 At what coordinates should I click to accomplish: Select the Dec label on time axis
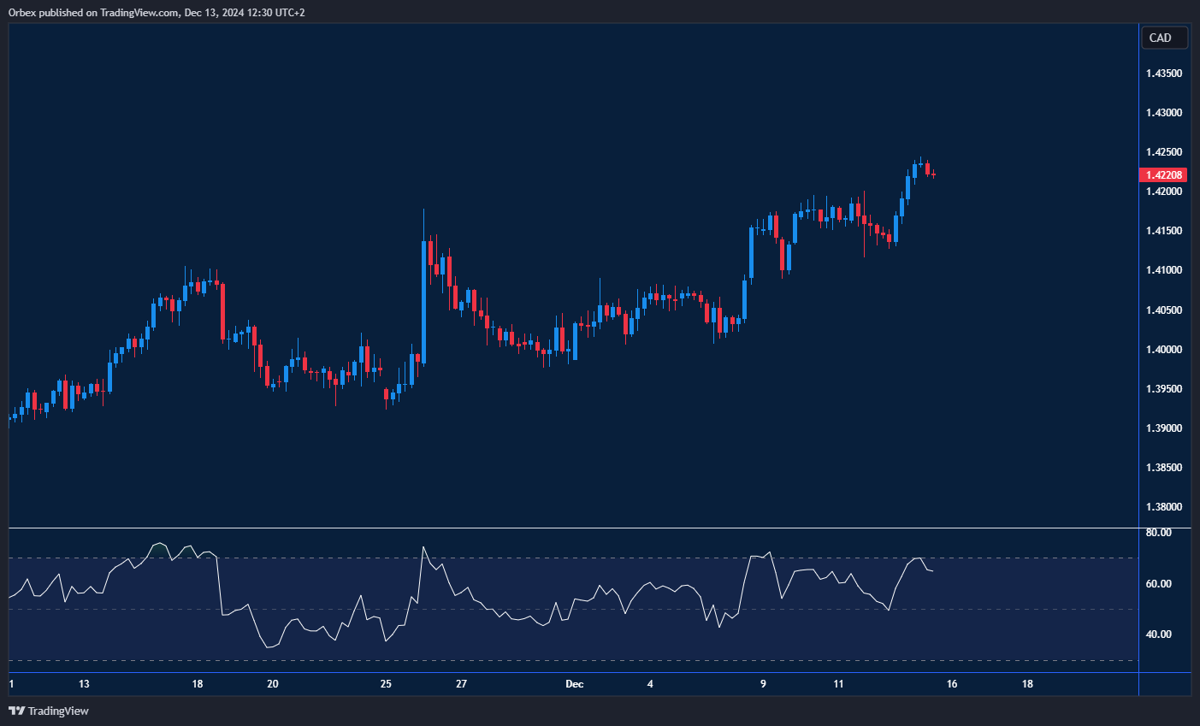coord(575,684)
